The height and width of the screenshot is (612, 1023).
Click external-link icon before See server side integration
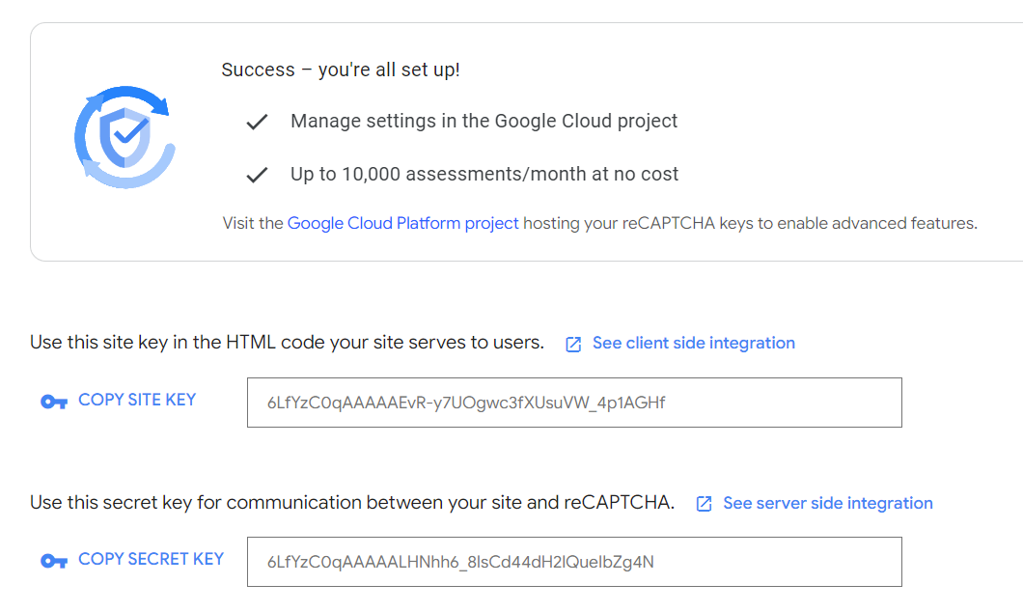pyautogui.click(x=704, y=504)
